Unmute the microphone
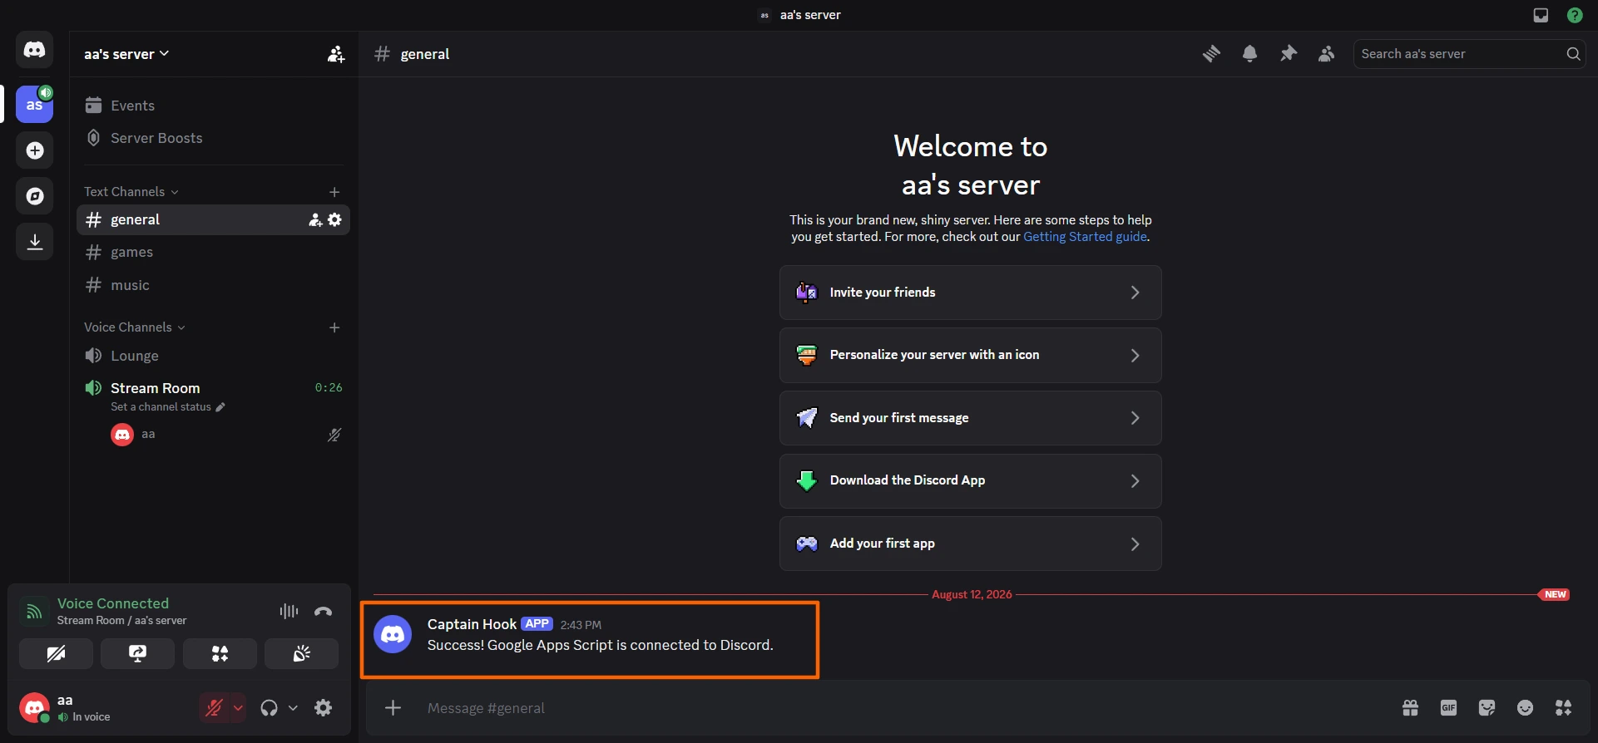This screenshot has height=743, width=1598. pyautogui.click(x=215, y=708)
